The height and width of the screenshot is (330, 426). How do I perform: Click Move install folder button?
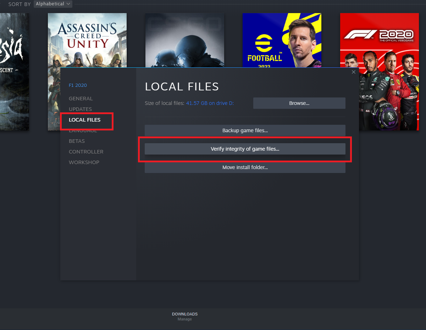[x=245, y=167]
